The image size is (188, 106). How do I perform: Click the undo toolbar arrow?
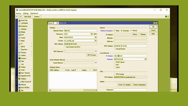pos(17,16)
